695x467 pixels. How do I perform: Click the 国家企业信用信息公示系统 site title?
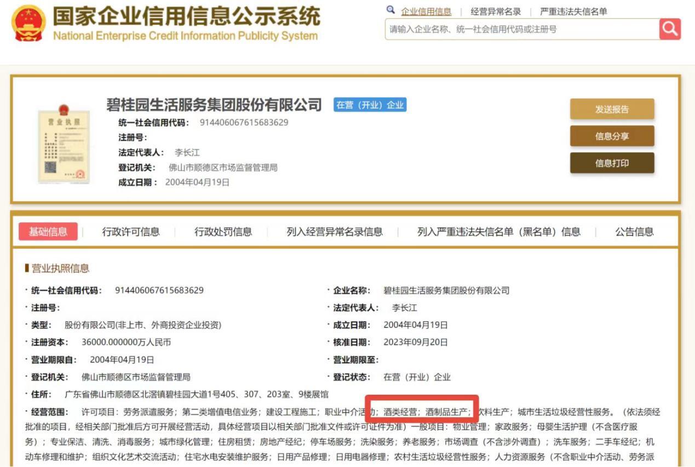(186, 16)
